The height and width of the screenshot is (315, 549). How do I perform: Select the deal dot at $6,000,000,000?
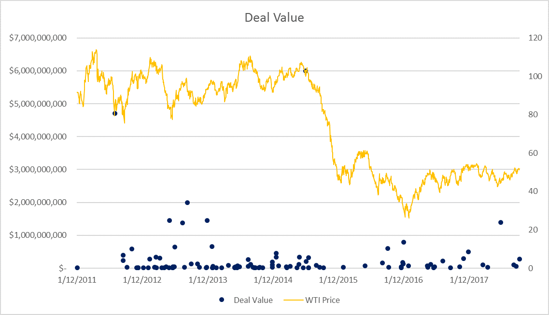305,70
